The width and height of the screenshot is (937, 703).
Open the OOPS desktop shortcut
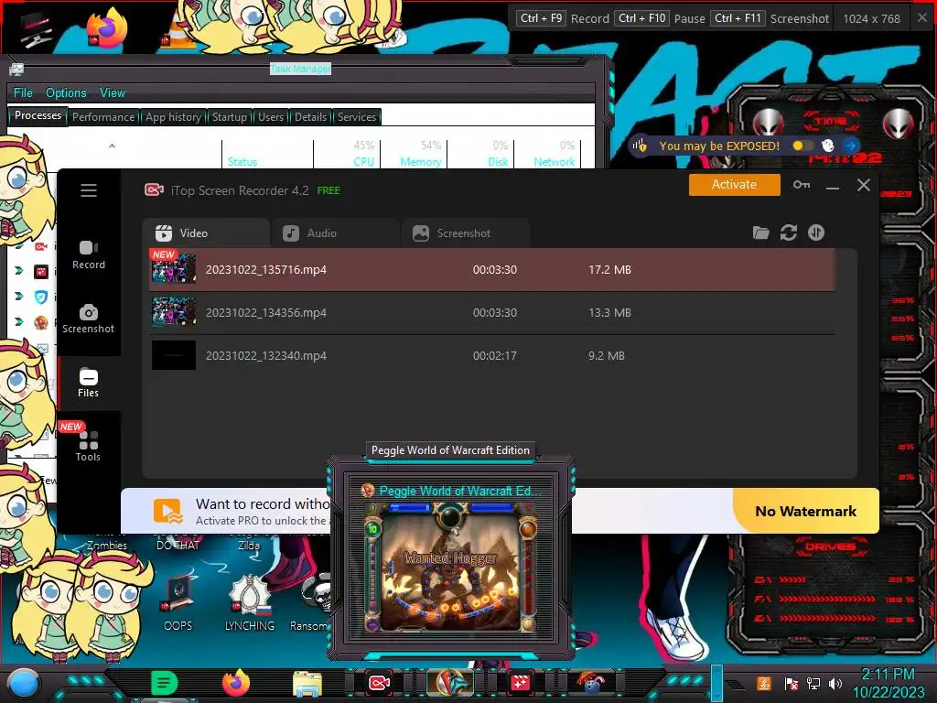[x=178, y=602]
